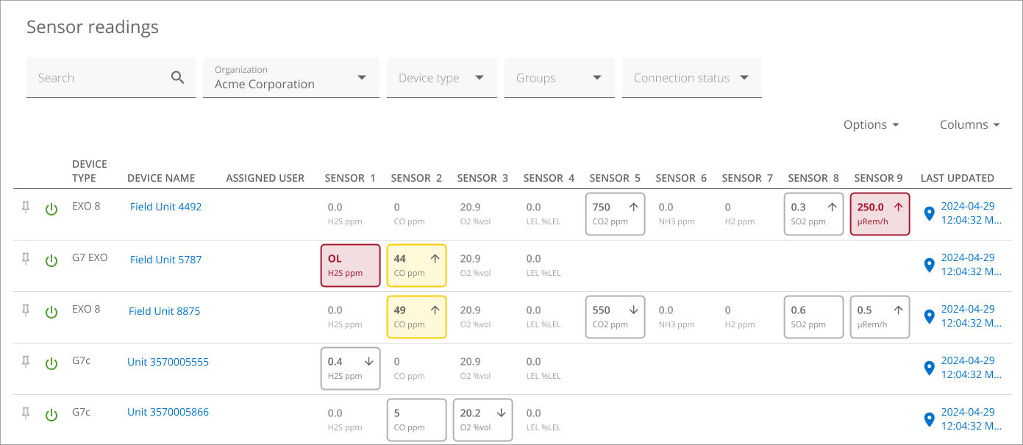Click the red 250.0 µRem/h alarm reading
This screenshot has height=445, width=1023.
point(880,214)
